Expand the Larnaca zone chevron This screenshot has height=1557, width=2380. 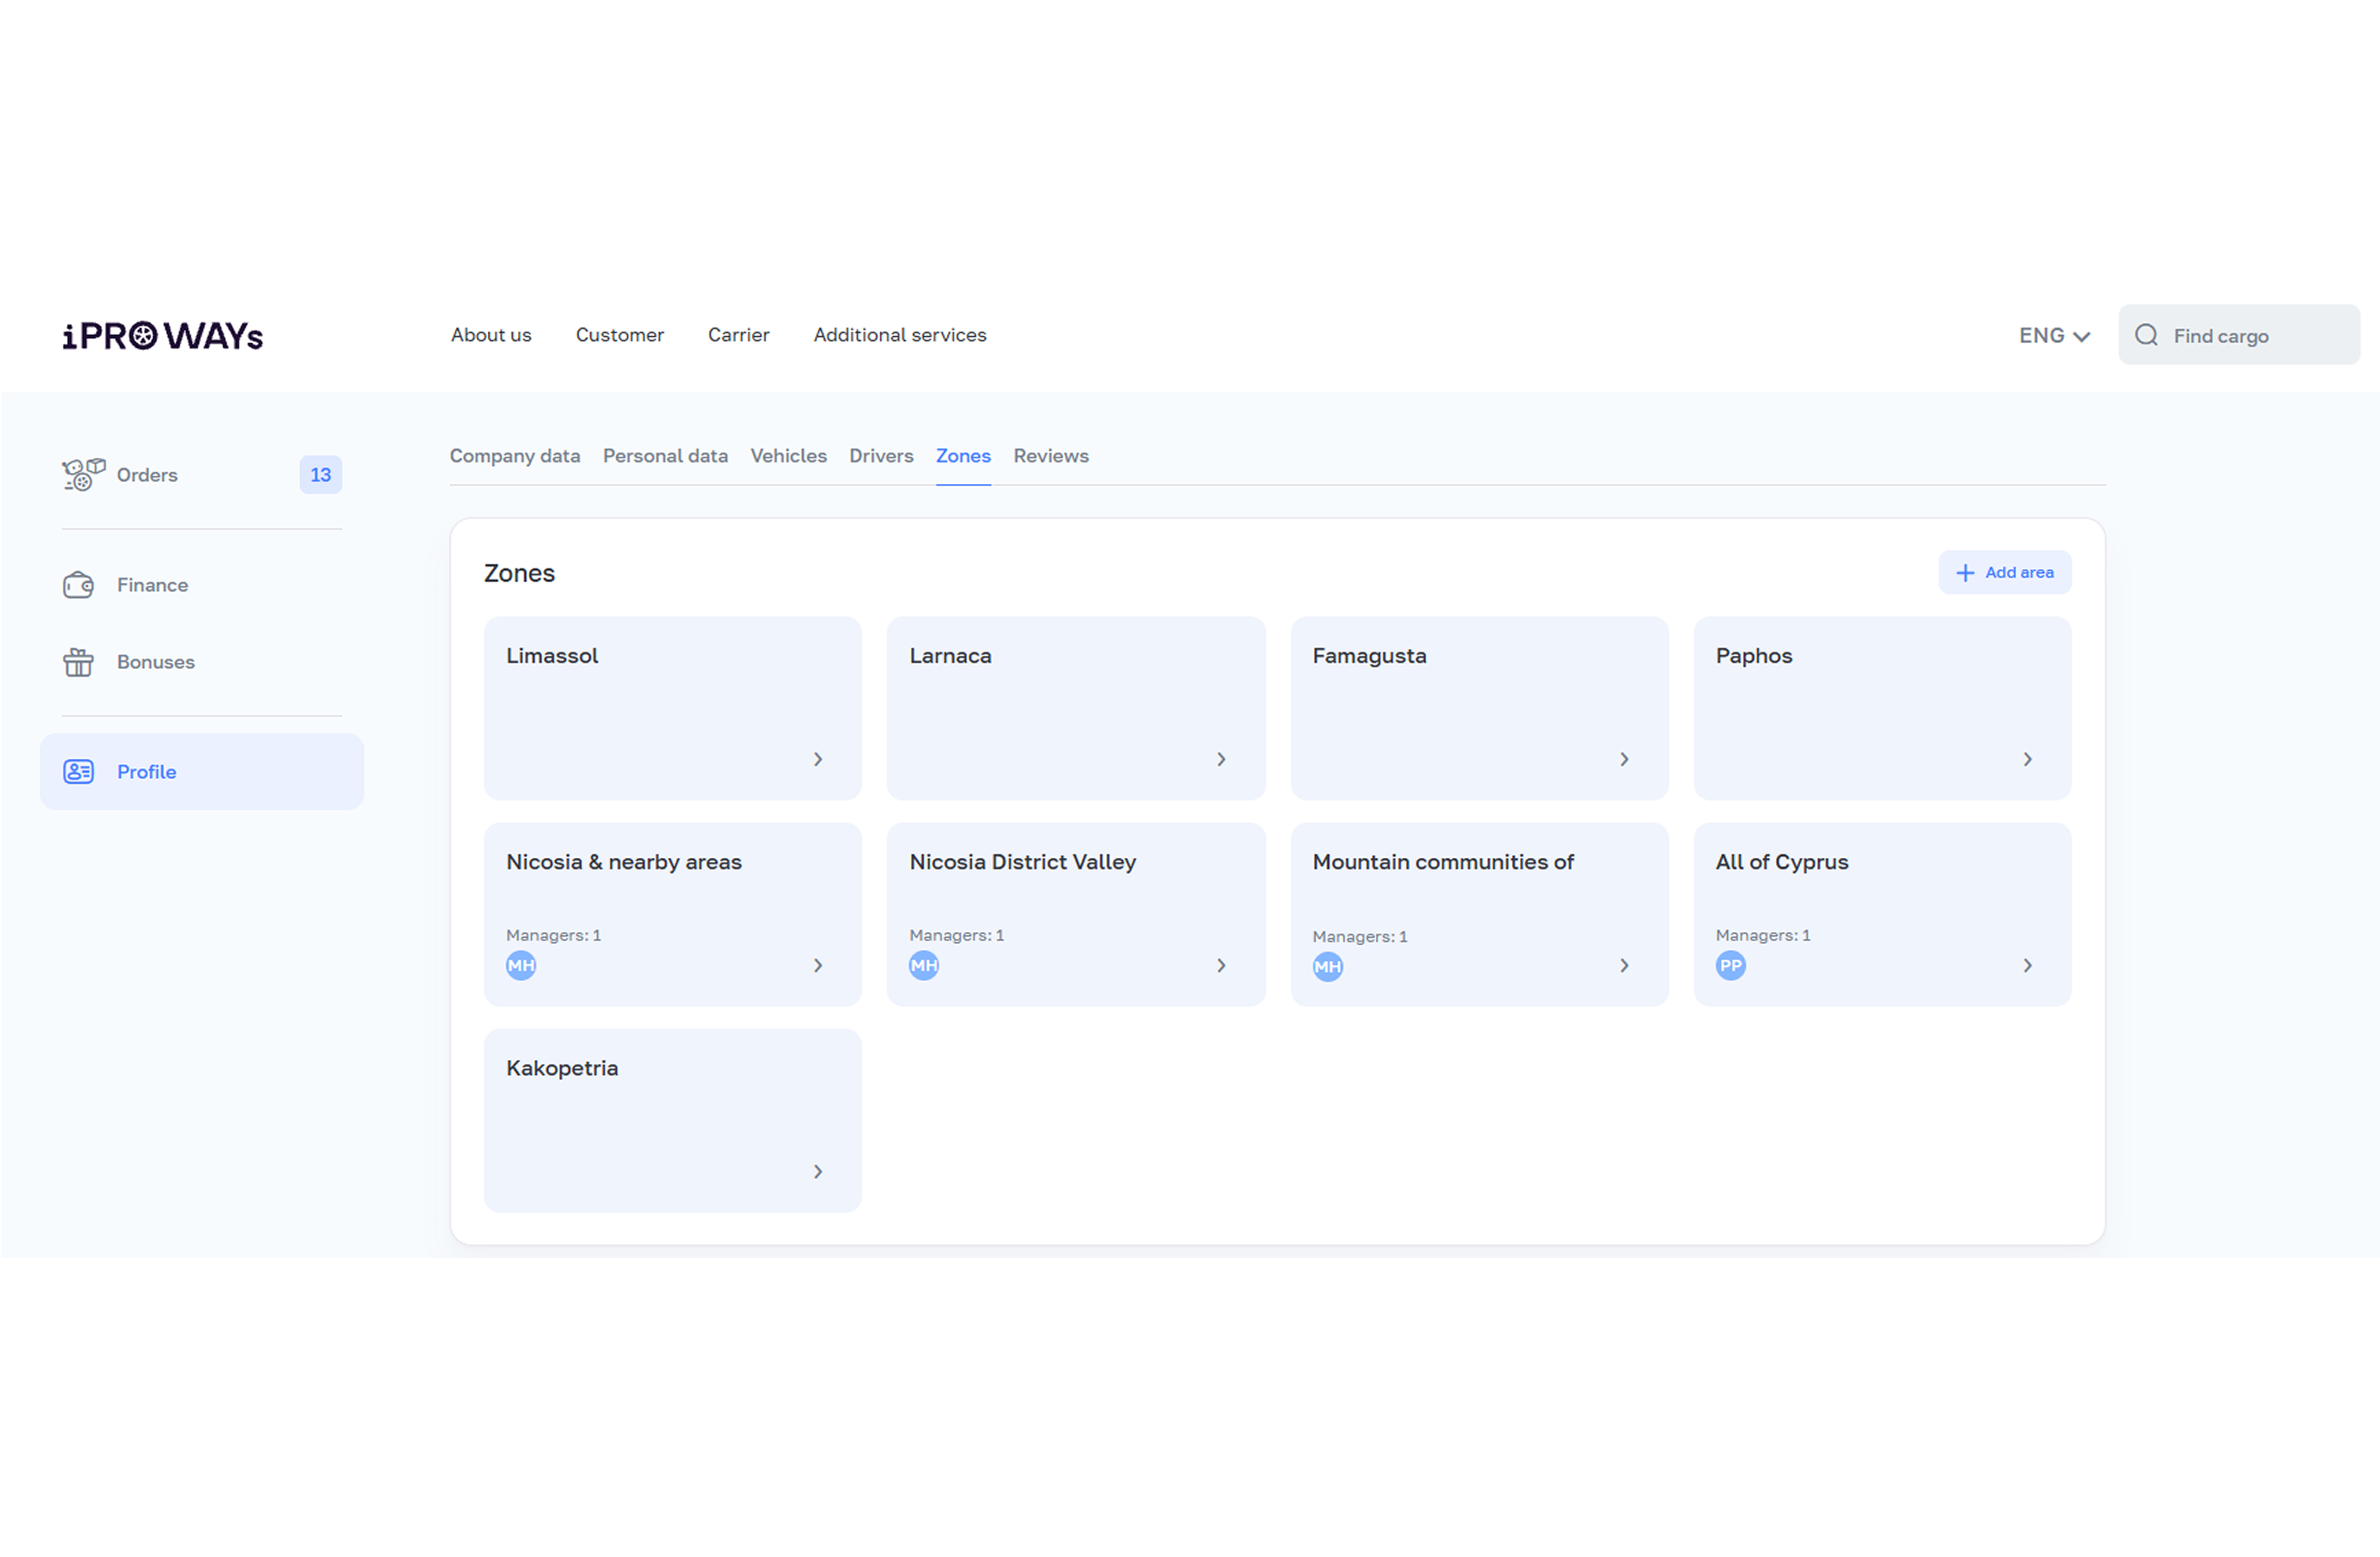pos(1221,760)
